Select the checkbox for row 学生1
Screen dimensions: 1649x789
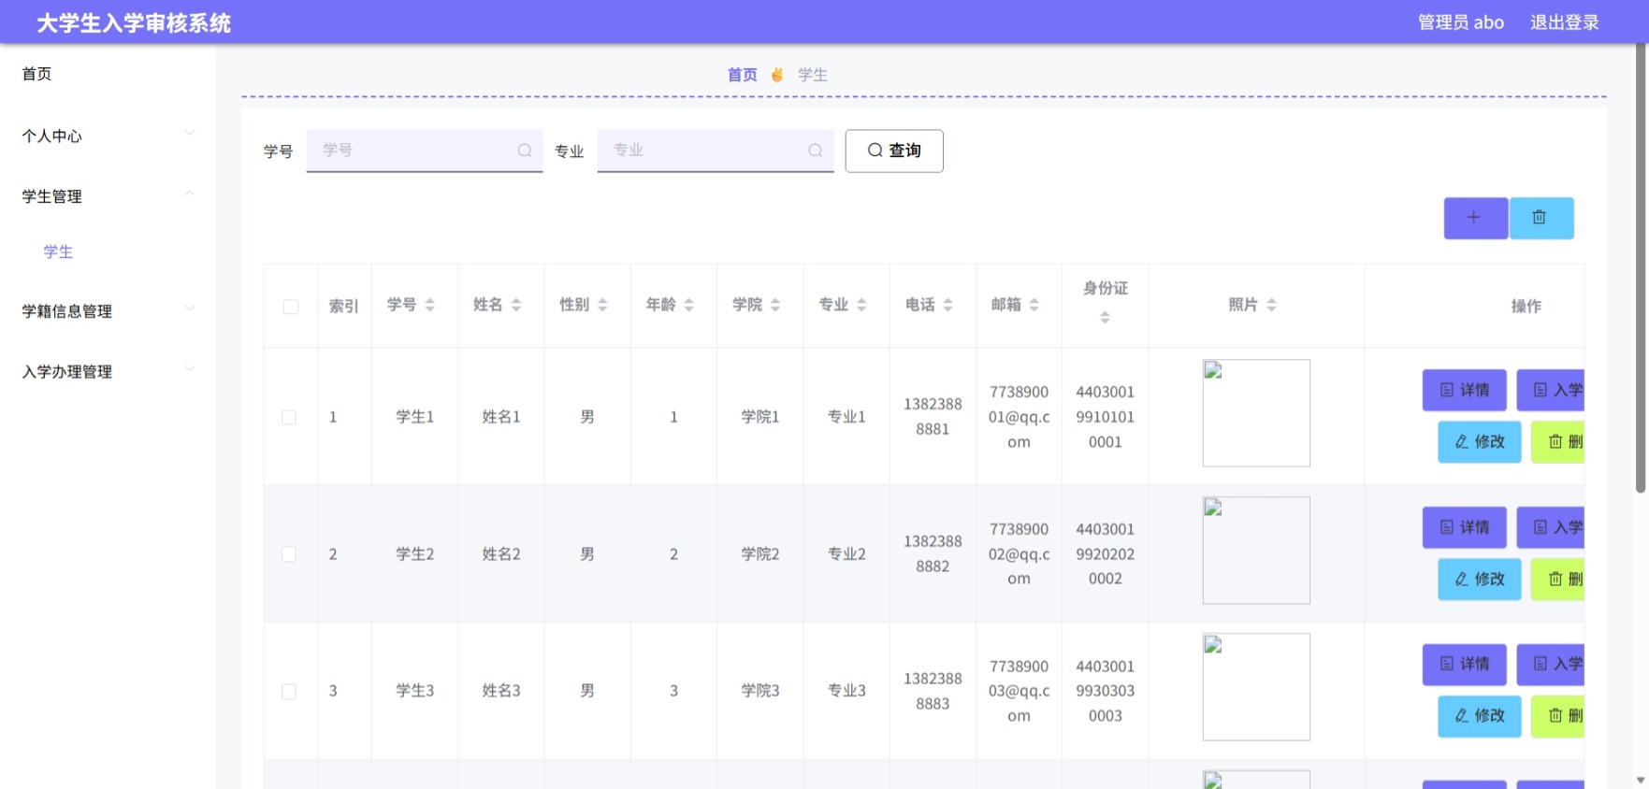pos(289,417)
